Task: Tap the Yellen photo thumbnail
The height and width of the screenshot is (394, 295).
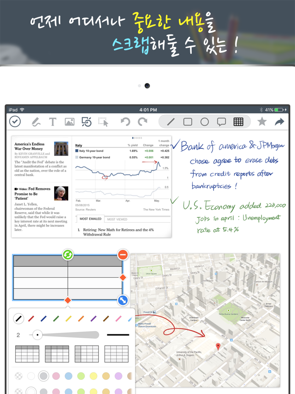Action: tap(61, 193)
